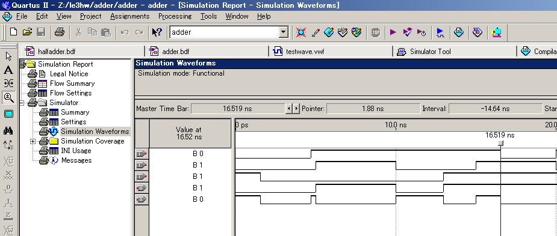Click the 16.519 ns time bar handle
This screenshot has height=236, width=557.
(x=500, y=143)
